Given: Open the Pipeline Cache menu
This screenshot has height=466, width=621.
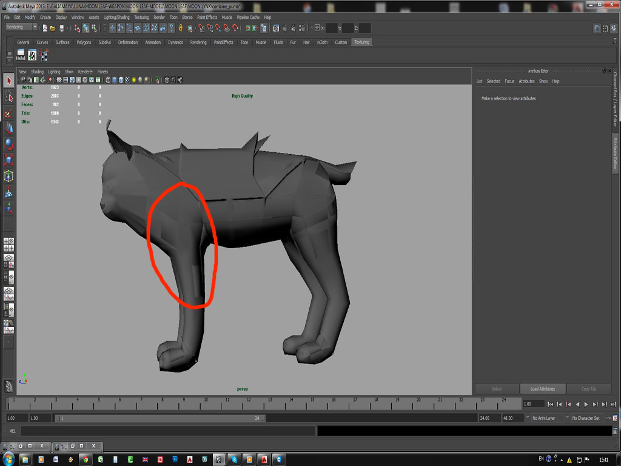Looking at the screenshot, I should (248, 17).
